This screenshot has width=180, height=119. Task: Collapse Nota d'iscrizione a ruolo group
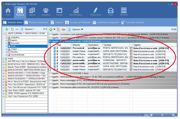[x=50, y=41]
